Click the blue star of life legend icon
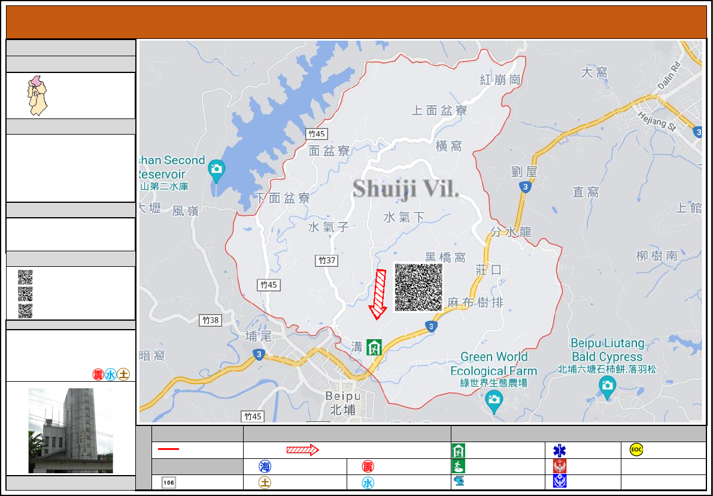Viewport: 713px width, 496px height. click(559, 451)
